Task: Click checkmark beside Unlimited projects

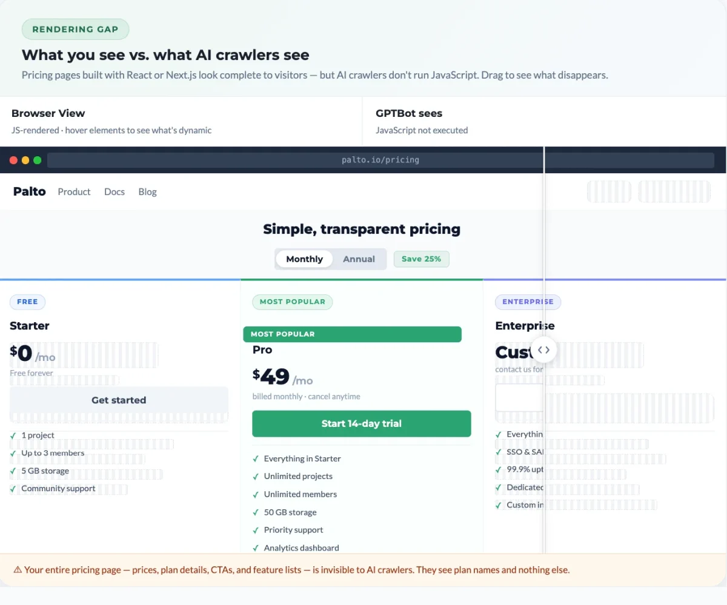Action: coord(256,477)
